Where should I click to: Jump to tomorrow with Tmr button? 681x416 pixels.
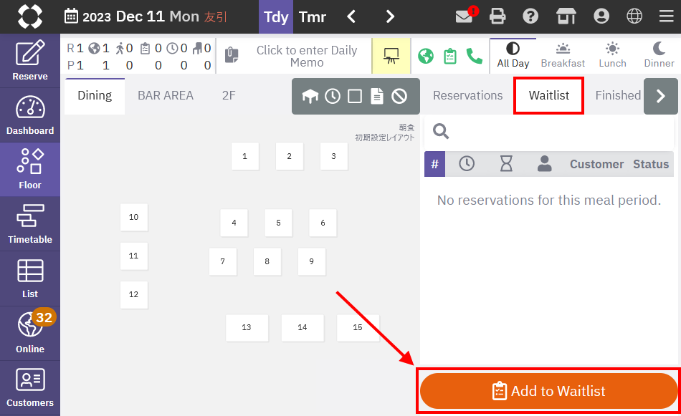[313, 16]
